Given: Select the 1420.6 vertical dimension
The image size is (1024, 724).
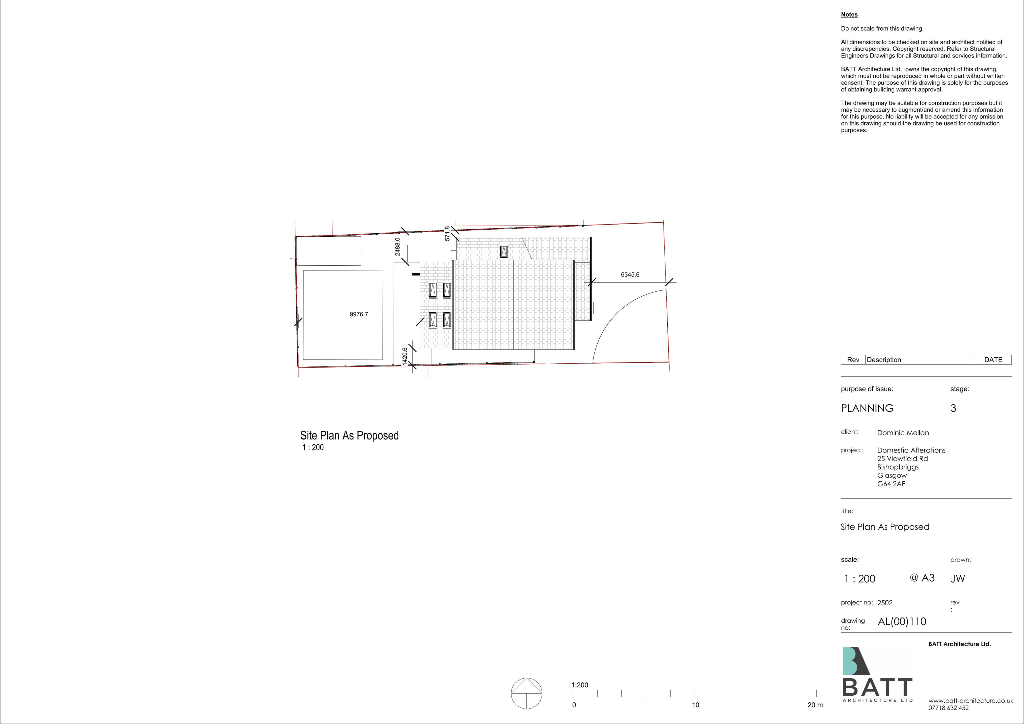Looking at the screenshot, I should pos(404,356).
